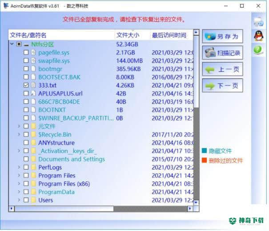269x231 pixels.
Task: Click the ANYstructure folder icon
Action: coord(34,143)
